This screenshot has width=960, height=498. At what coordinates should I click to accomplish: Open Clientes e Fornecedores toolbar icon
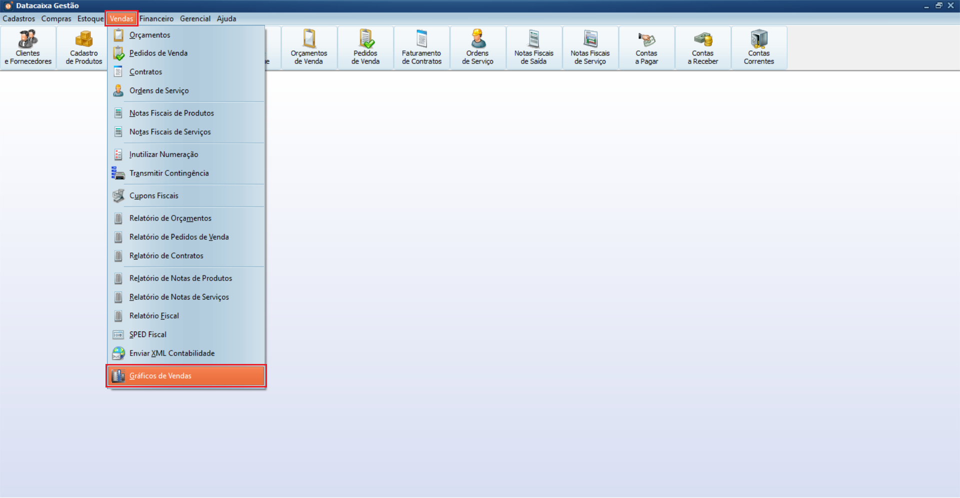coord(28,47)
